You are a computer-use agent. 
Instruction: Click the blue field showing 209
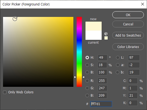click(102, 96)
